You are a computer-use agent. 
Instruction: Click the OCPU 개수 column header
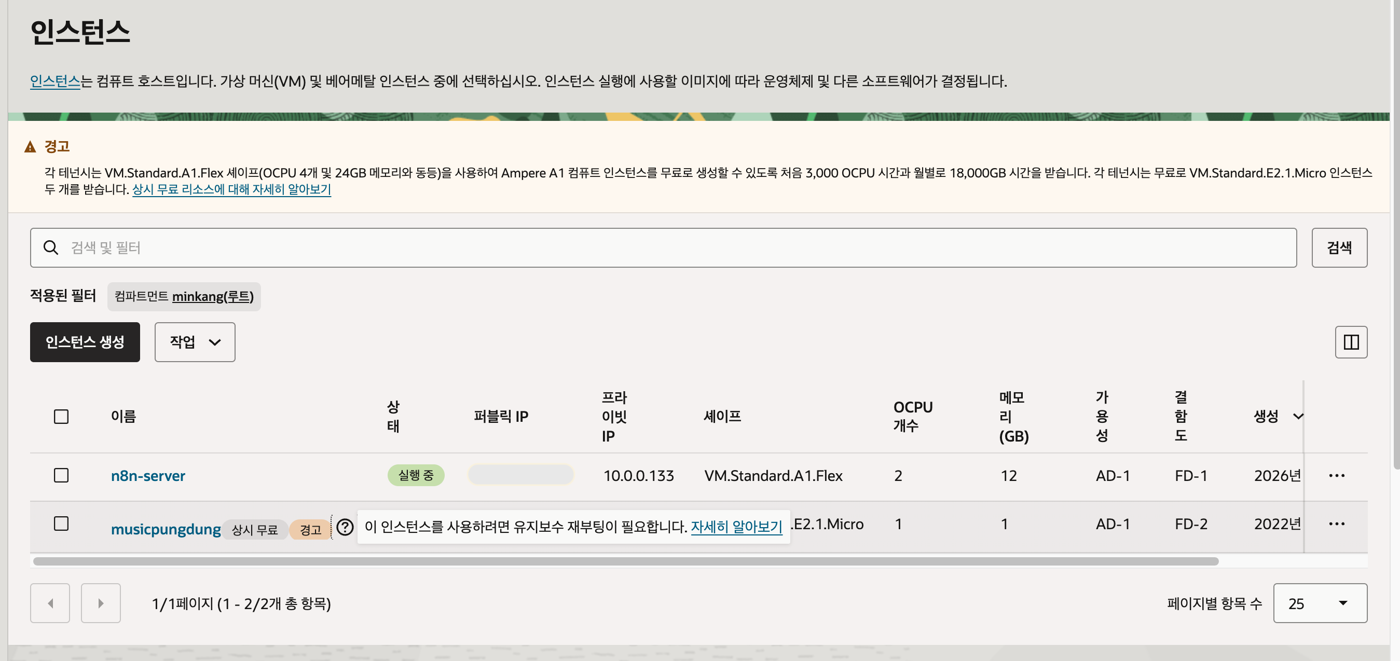913,417
